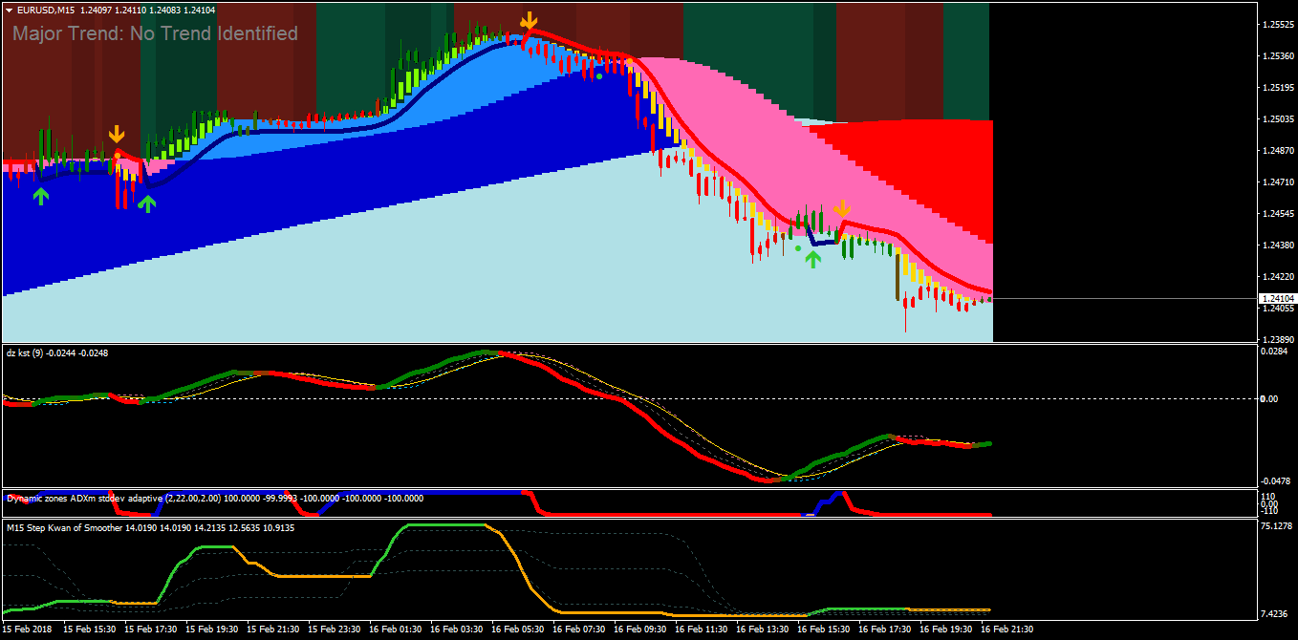
Task: Click price level 1.25360 on the axis
Action: 1278,55
